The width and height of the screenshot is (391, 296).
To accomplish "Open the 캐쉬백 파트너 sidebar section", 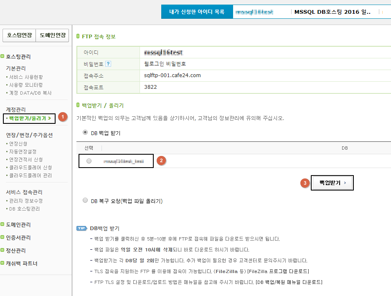I will click(x=21, y=263).
